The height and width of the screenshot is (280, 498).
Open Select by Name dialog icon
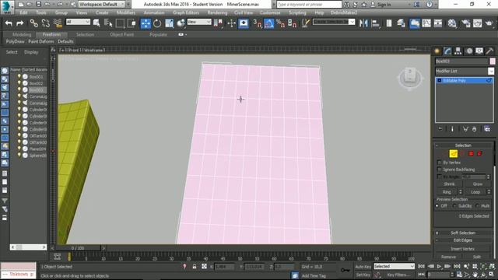coord(108,23)
